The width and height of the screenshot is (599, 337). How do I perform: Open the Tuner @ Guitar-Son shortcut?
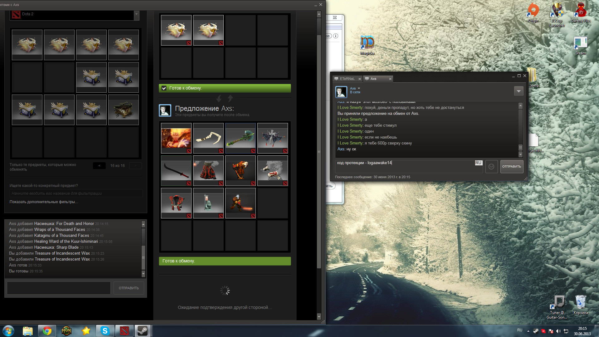pos(557,307)
